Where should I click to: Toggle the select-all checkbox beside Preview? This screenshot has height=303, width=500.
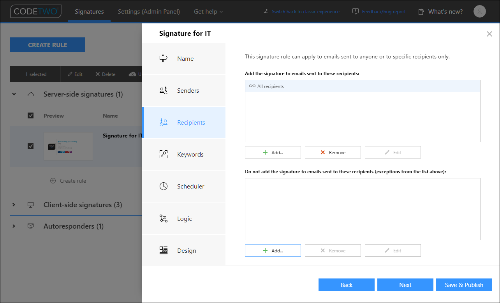(x=31, y=115)
